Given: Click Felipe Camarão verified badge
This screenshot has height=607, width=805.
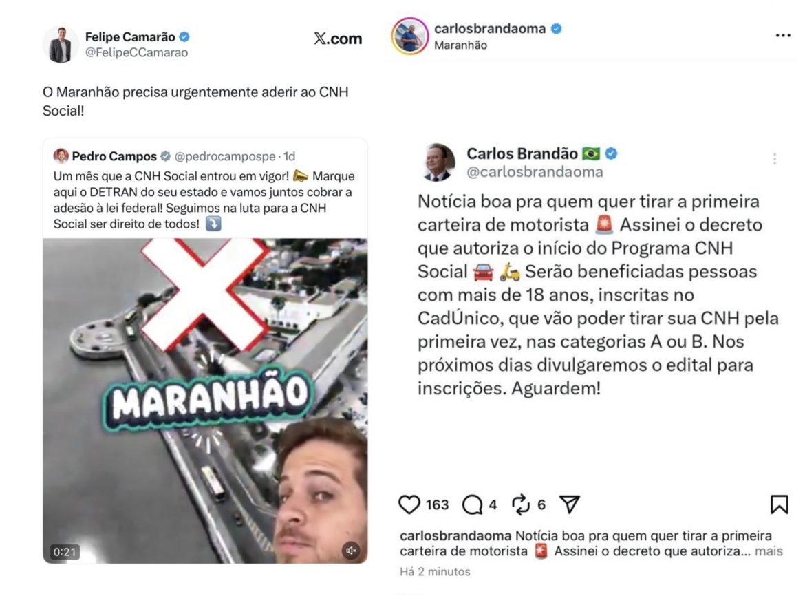Looking at the screenshot, I should [185, 37].
